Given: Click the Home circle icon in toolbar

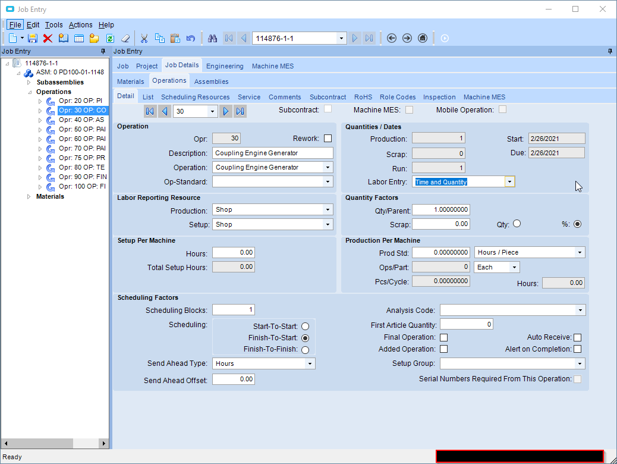Looking at the screenshot, I should [423, 38].
